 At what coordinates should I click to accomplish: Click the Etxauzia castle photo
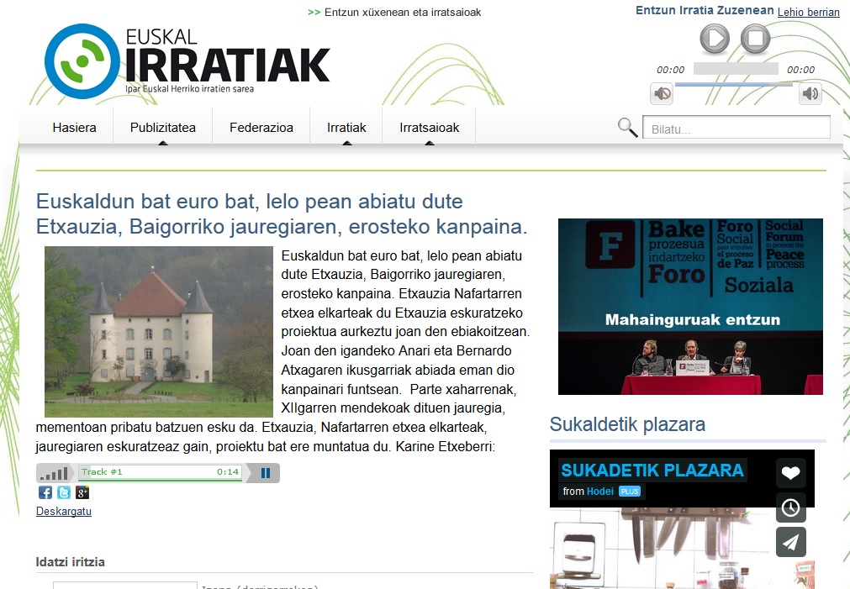159,332
